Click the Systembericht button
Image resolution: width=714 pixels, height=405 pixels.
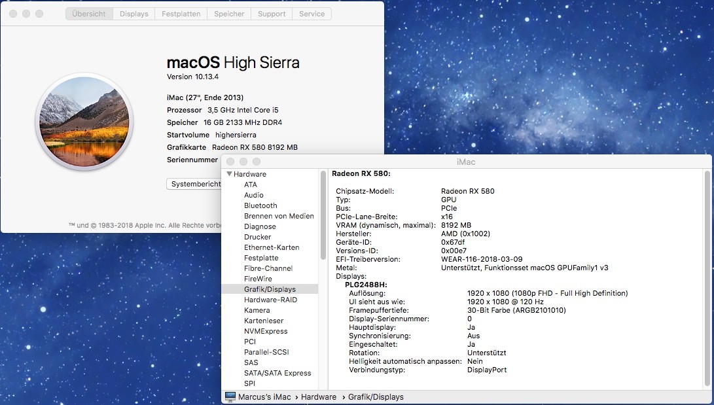tap(194, 184)
